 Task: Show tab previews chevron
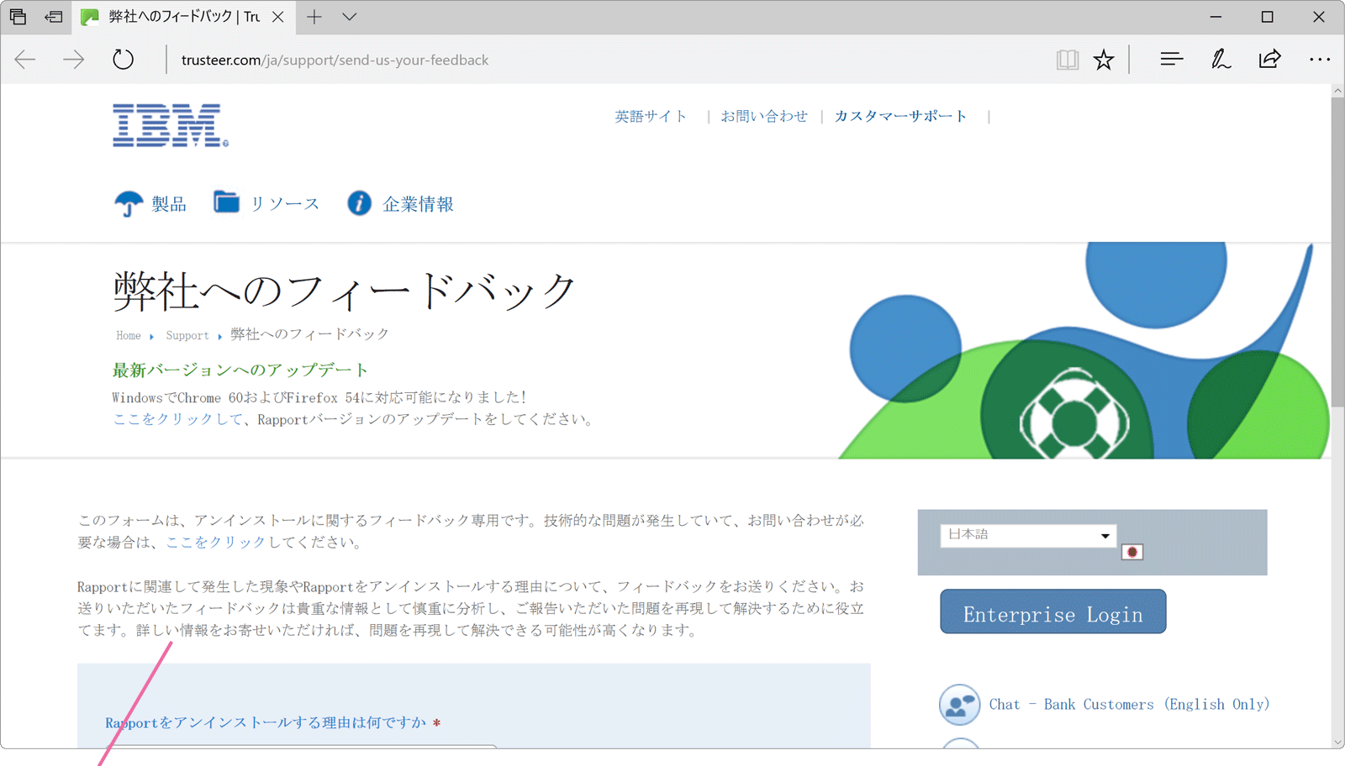coord(350,17)
